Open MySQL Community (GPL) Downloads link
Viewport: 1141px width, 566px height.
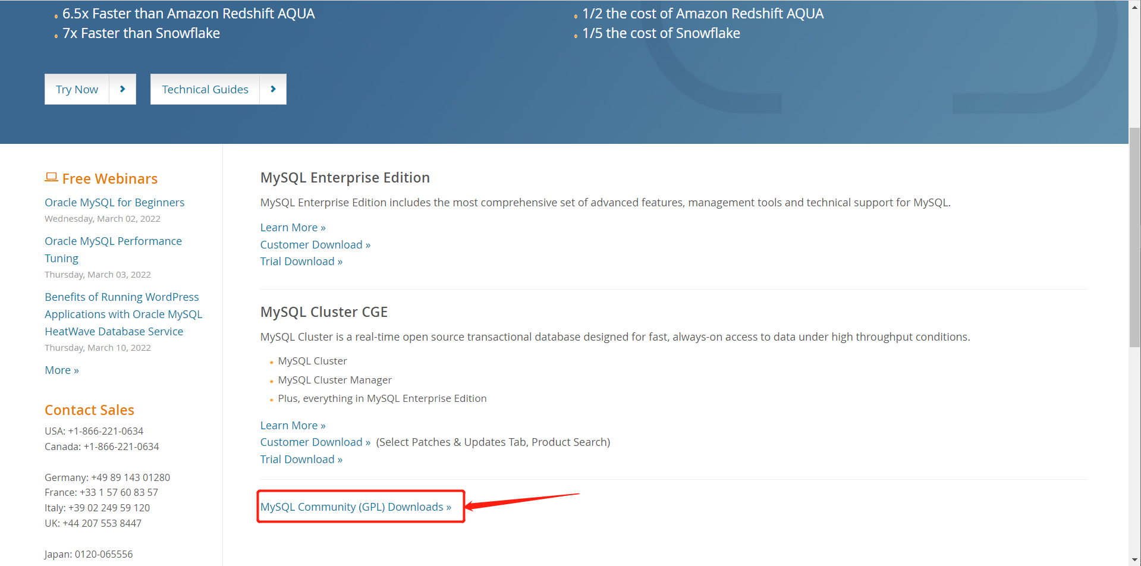click(356, 507)
